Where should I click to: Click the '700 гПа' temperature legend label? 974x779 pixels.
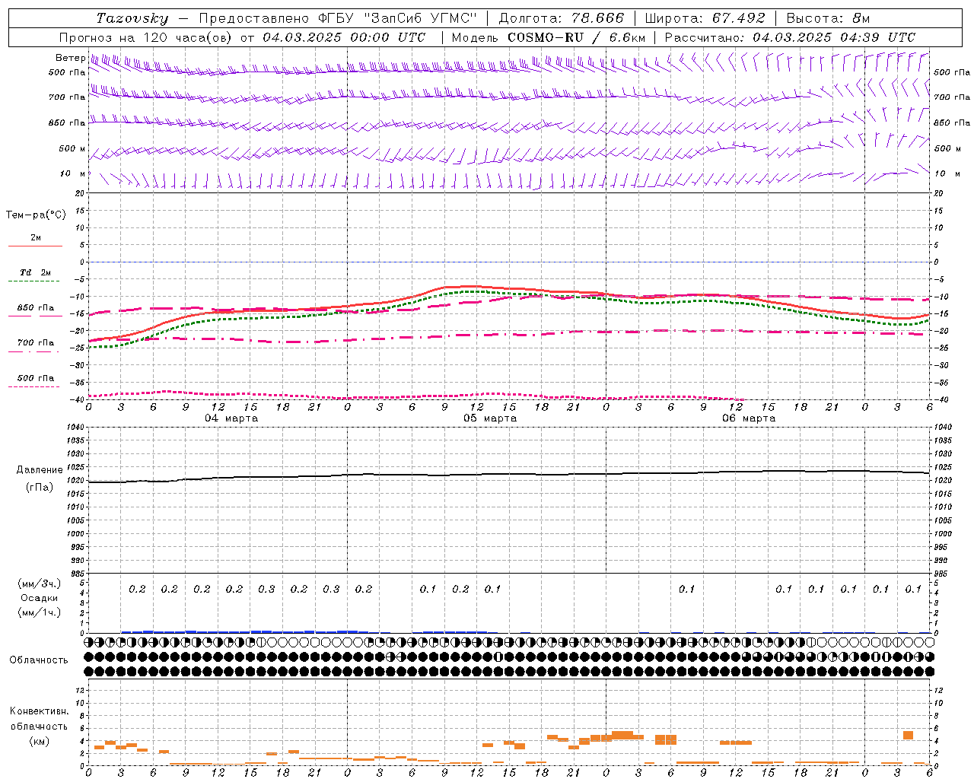tap(36, 343)
